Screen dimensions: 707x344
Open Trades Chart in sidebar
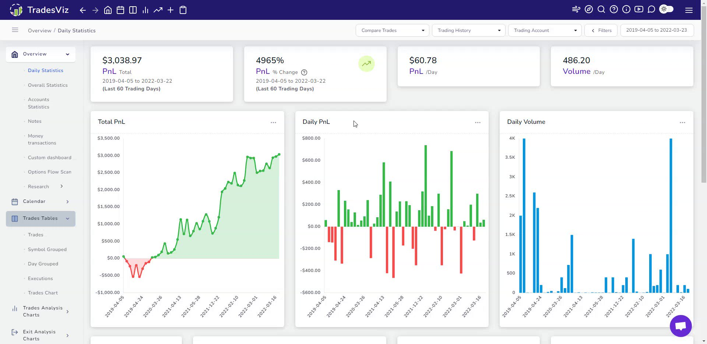point(43,293)
